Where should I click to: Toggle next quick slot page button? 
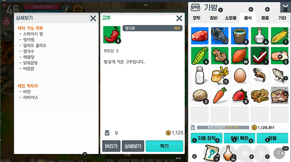[x=280, y=153]
